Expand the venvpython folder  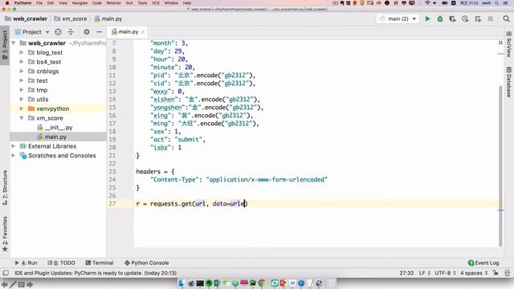pyautogui.click(x=22, y=108)
